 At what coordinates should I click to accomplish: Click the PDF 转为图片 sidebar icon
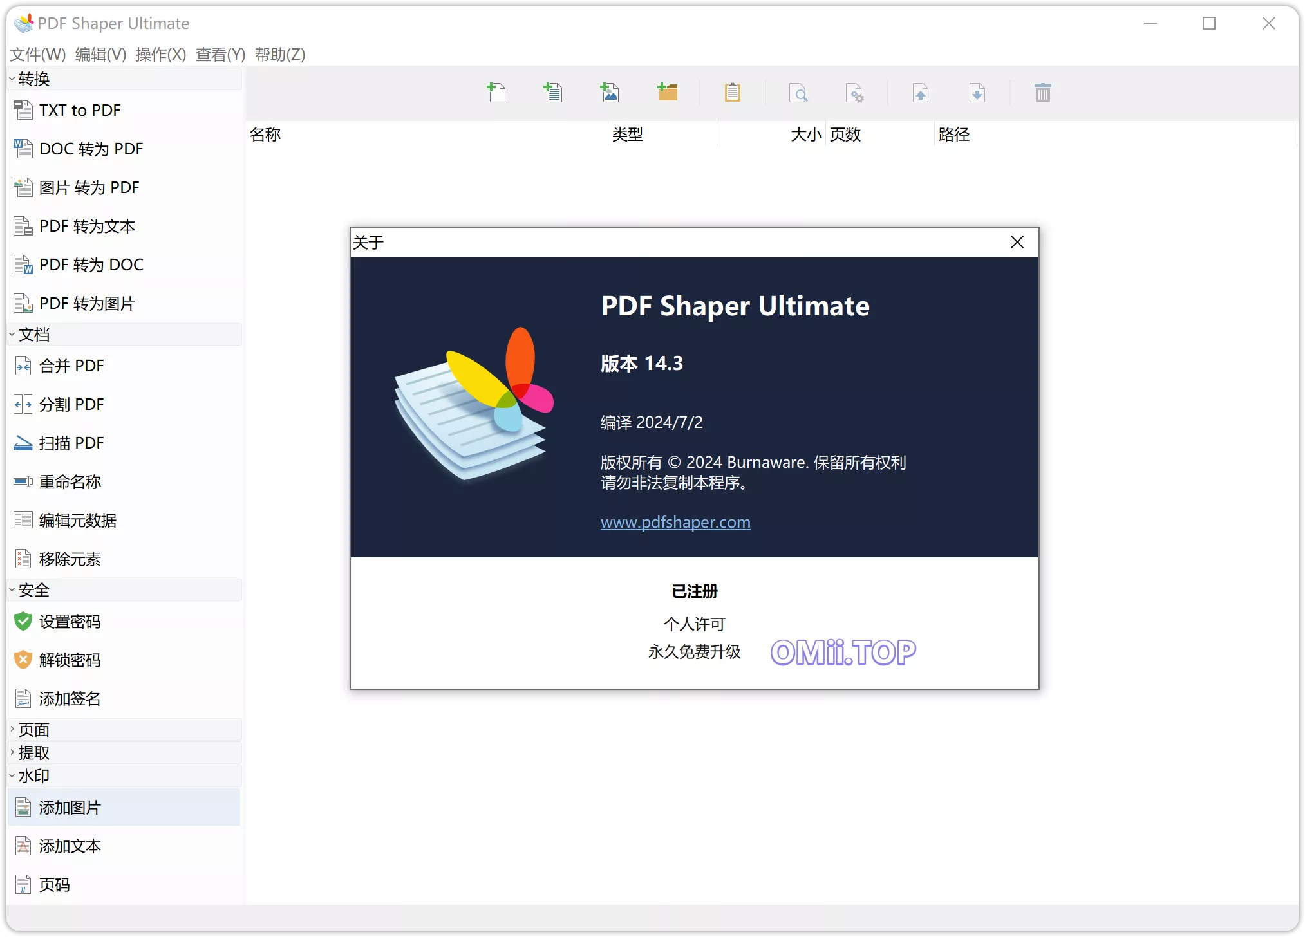[x=23, y=303]
